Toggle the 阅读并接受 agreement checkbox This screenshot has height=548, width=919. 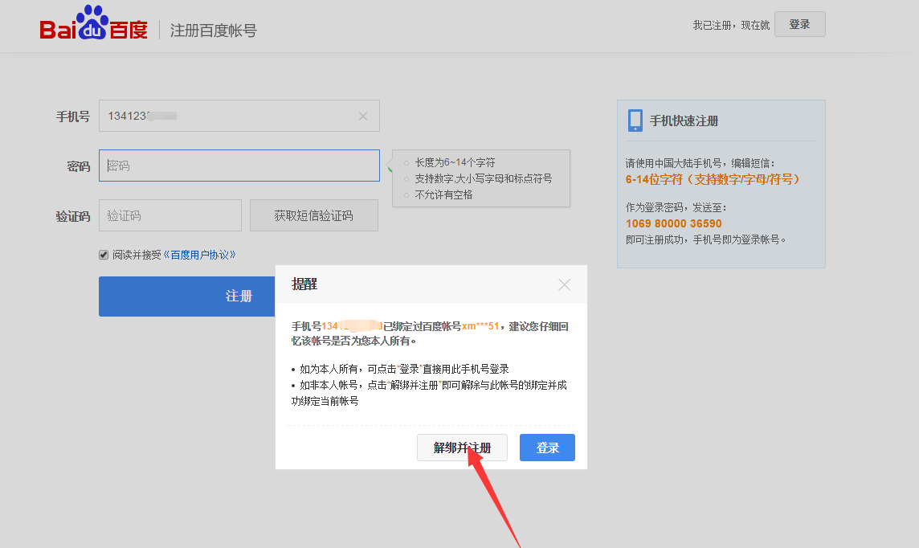tap(104, 255)
